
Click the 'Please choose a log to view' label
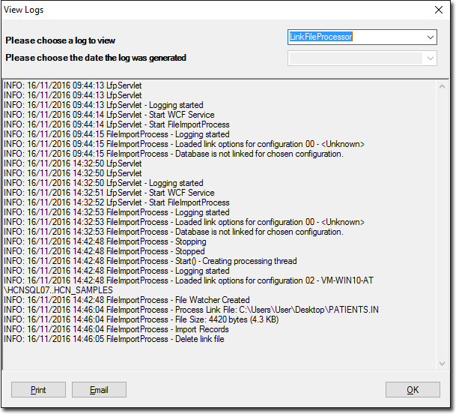[x=61, y=40]
